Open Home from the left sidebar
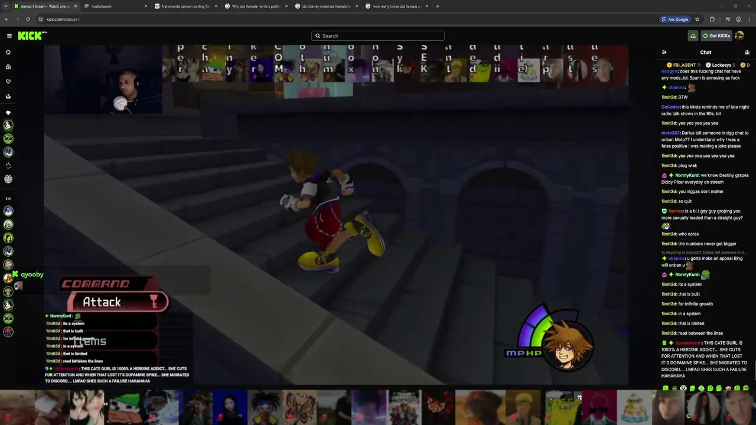 click(8, 52)
